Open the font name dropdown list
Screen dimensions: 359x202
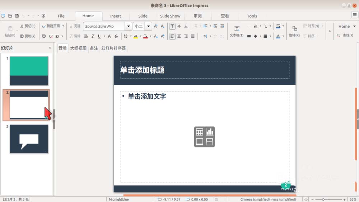pos(128,26)
